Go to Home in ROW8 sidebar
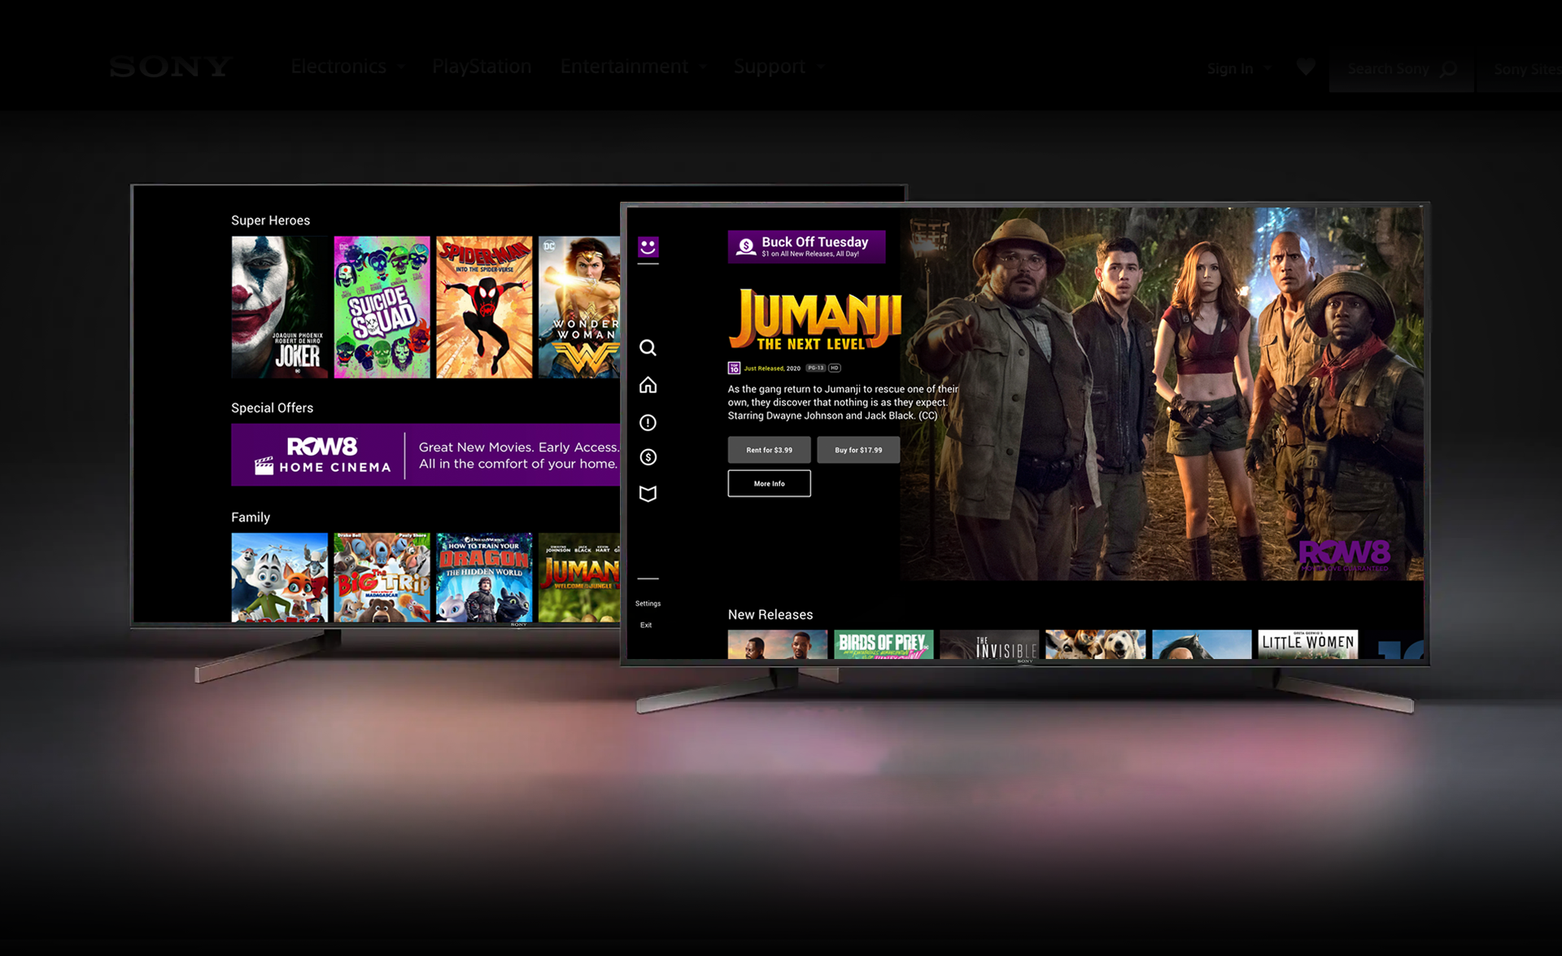Screen dimensions: 1562x956 pyautogui.click(x=648, y=385)
